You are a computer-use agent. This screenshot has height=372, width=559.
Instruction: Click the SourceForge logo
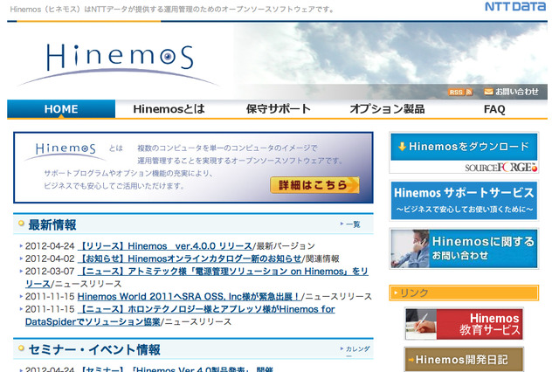click(x=500, y=167)
